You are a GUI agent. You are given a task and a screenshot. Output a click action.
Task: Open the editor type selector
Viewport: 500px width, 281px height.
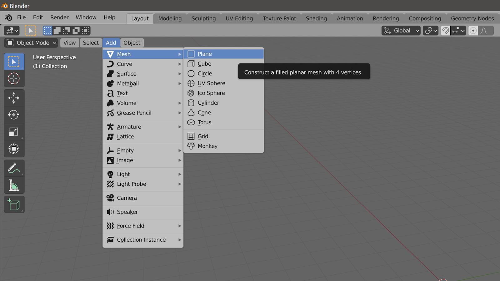[x=12, y=31]
